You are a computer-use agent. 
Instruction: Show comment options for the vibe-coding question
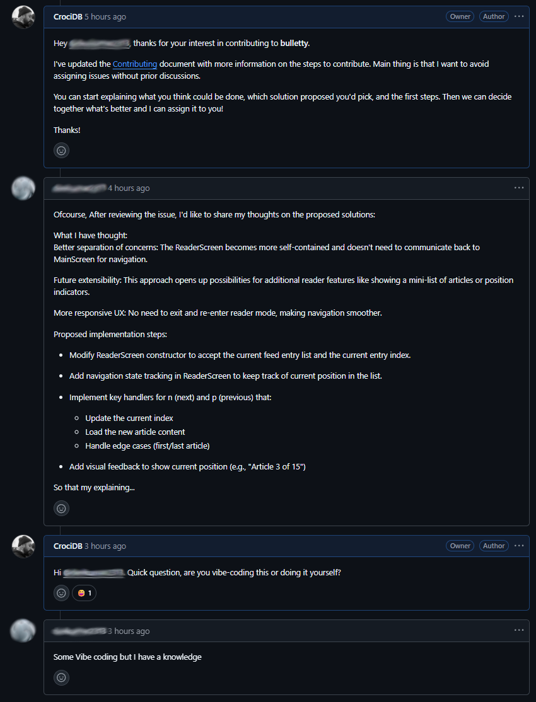coord(519,546)
